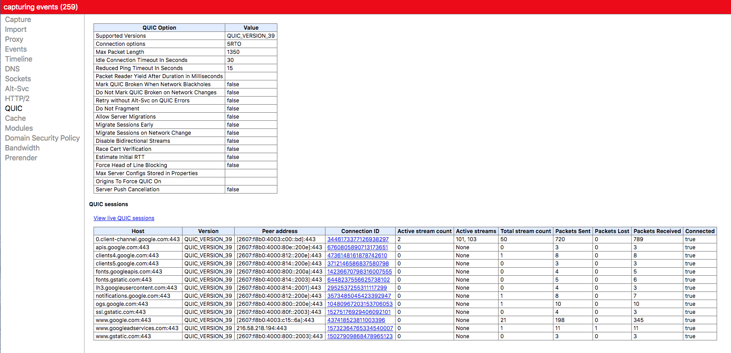This screenshot has height=353, width=731.
Task: Follow connection ID link for apis.google.com
Action: [357, 247]
